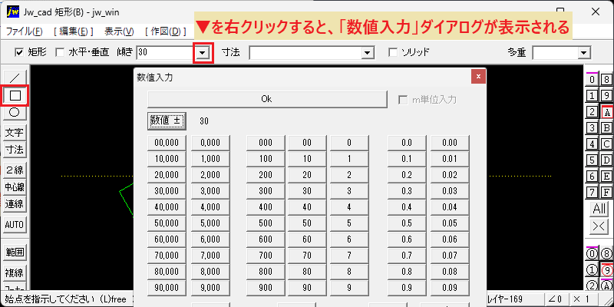Select the line drawing tool
Image resolution: width=614 pixels, height=307 pixels.
15,78
